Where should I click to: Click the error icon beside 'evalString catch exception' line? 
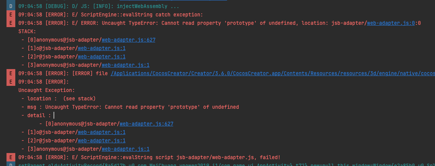pos(11,15)
